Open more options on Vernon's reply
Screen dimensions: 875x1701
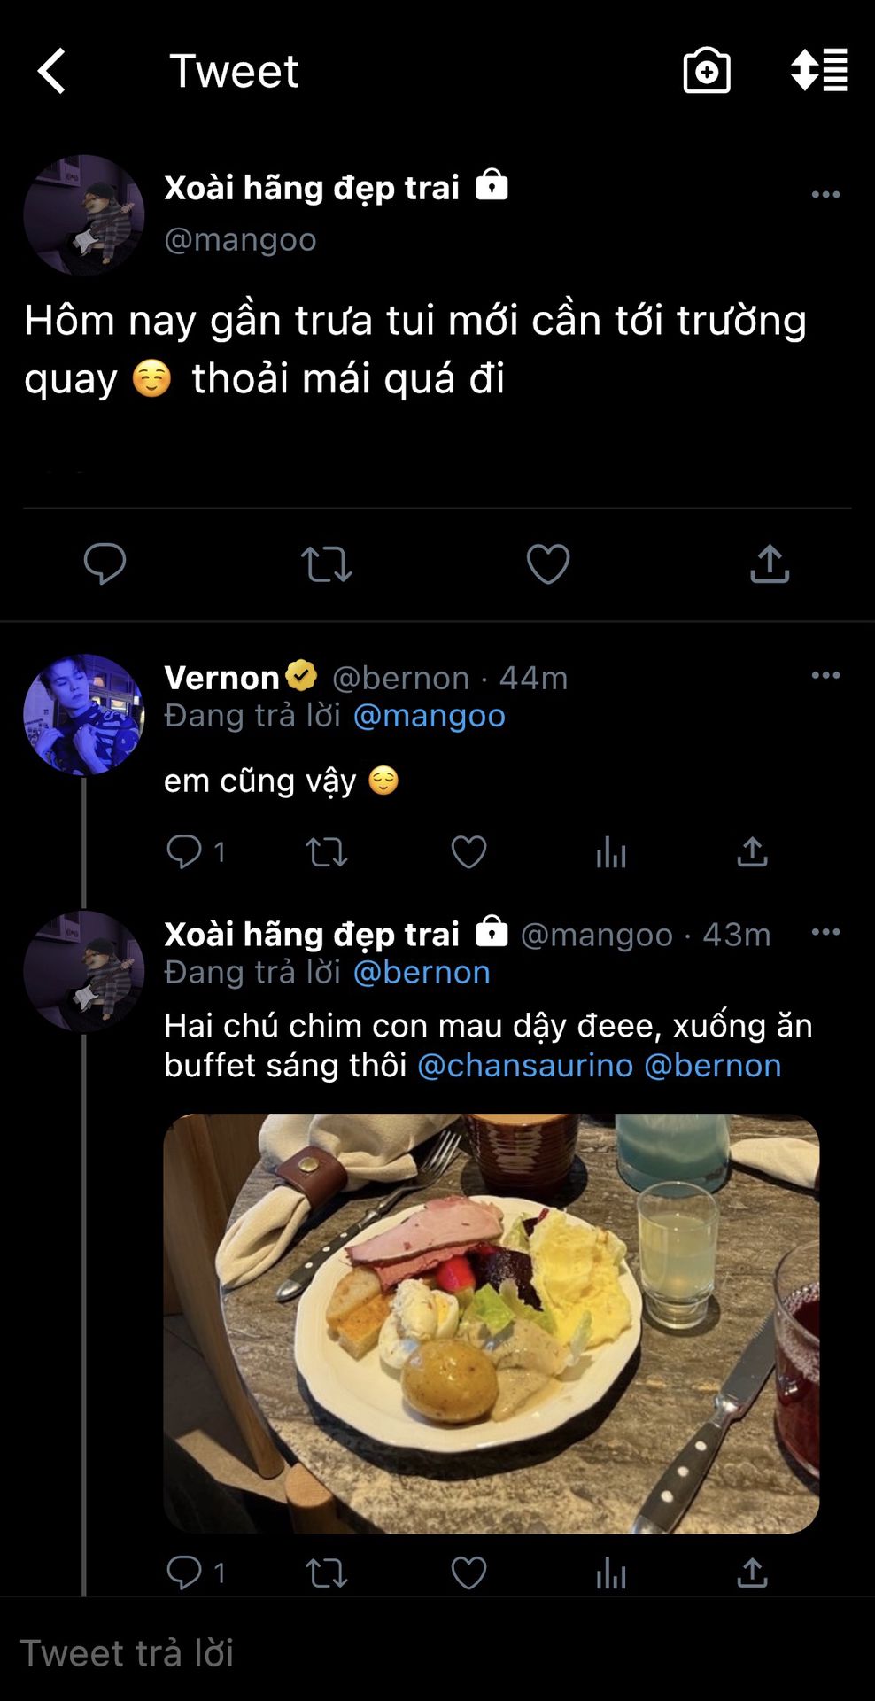(825, 675)
